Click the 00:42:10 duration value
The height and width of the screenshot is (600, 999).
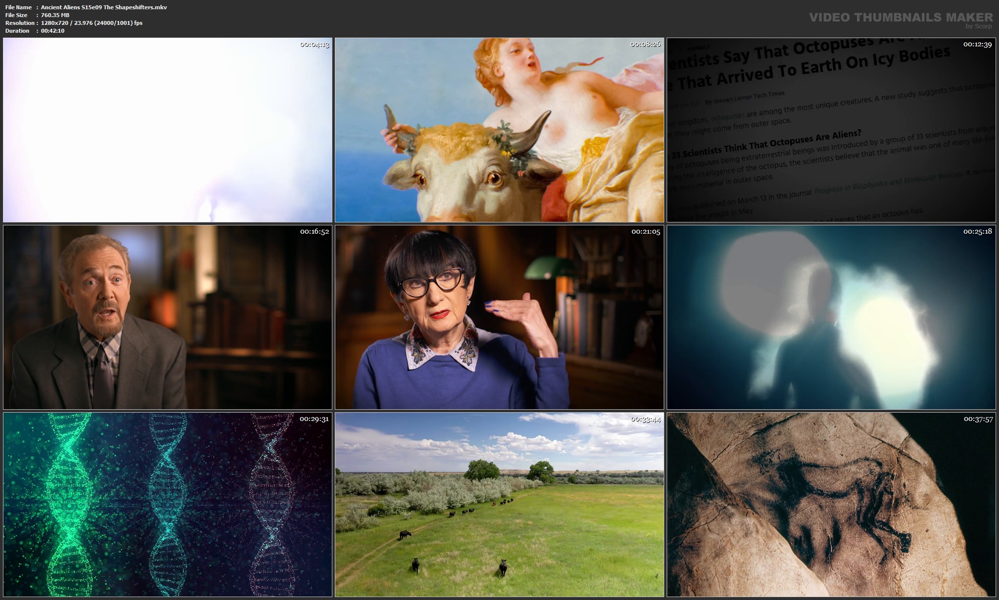[x=53, y=31]
